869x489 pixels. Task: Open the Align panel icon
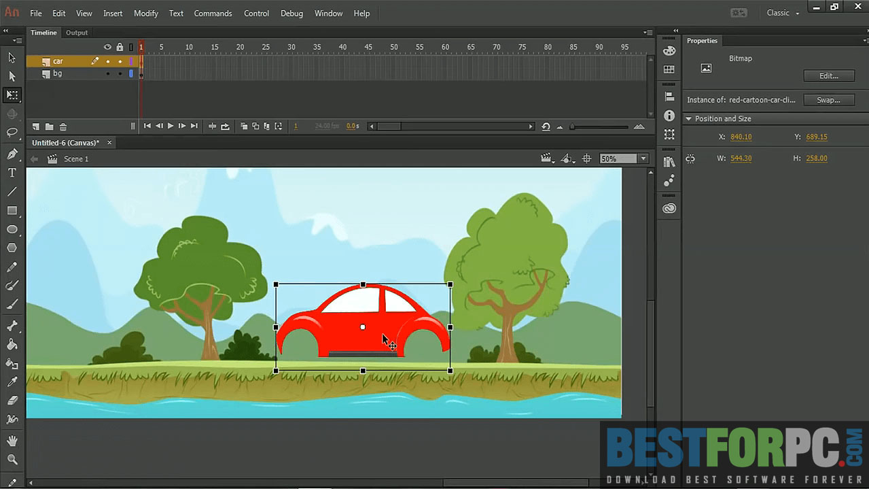point(669,97)
